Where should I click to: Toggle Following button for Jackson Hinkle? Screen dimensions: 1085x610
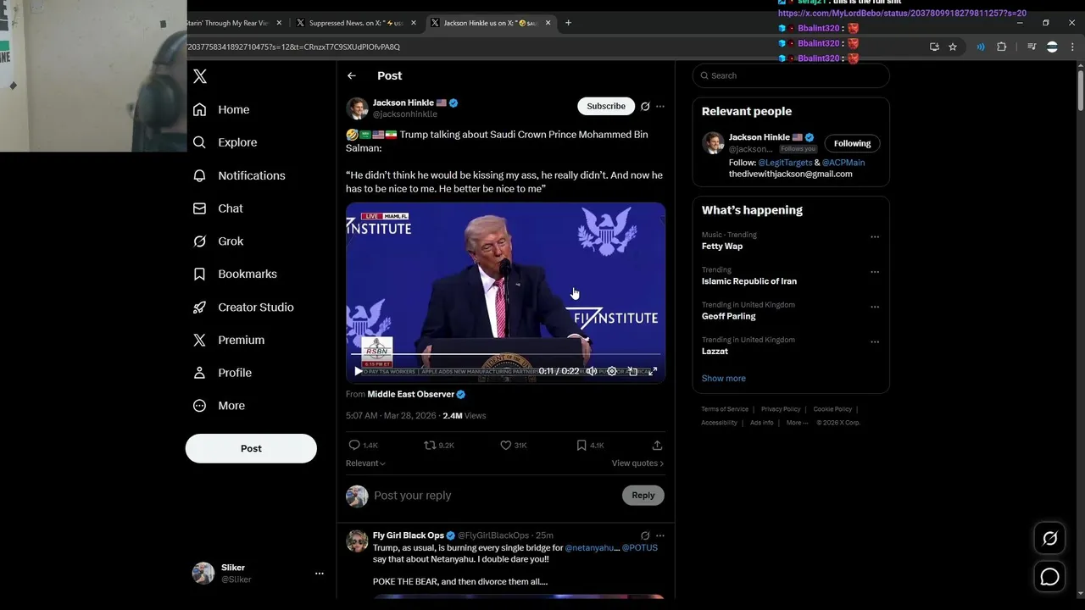pyautogui.click(x=852, y=143)
